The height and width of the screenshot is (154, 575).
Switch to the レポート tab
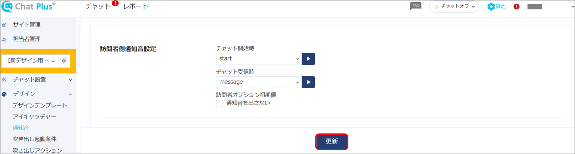point(136,6)
